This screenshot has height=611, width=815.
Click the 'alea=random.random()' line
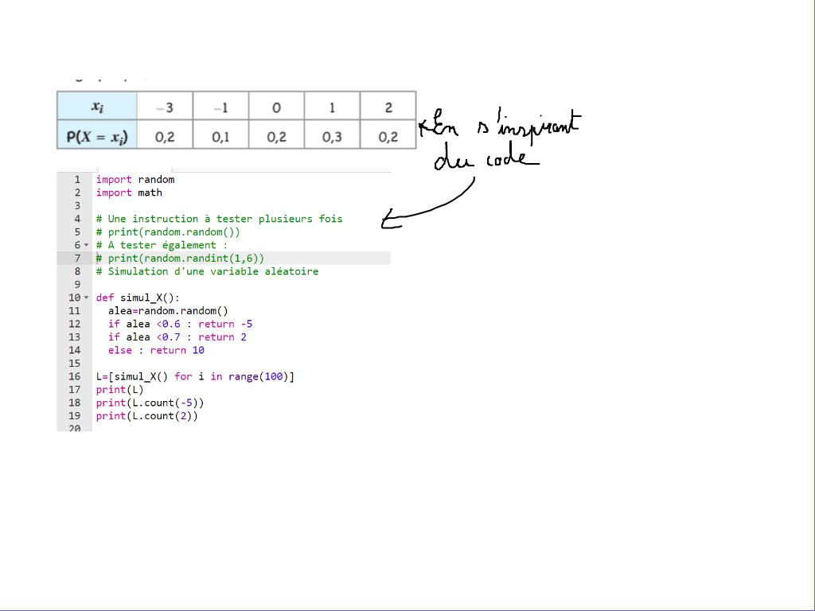coord(168,311)
